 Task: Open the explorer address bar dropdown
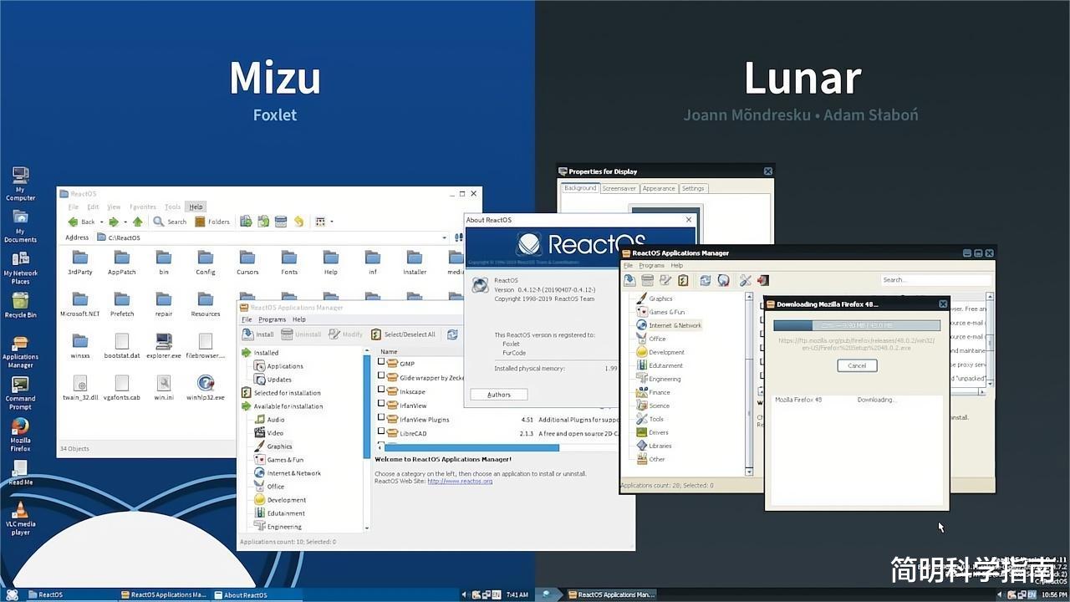[445, 237]
